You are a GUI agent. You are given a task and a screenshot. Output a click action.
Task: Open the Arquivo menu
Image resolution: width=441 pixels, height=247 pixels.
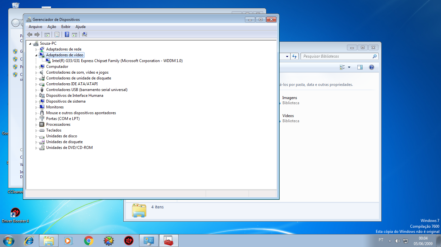coord(36,27)
